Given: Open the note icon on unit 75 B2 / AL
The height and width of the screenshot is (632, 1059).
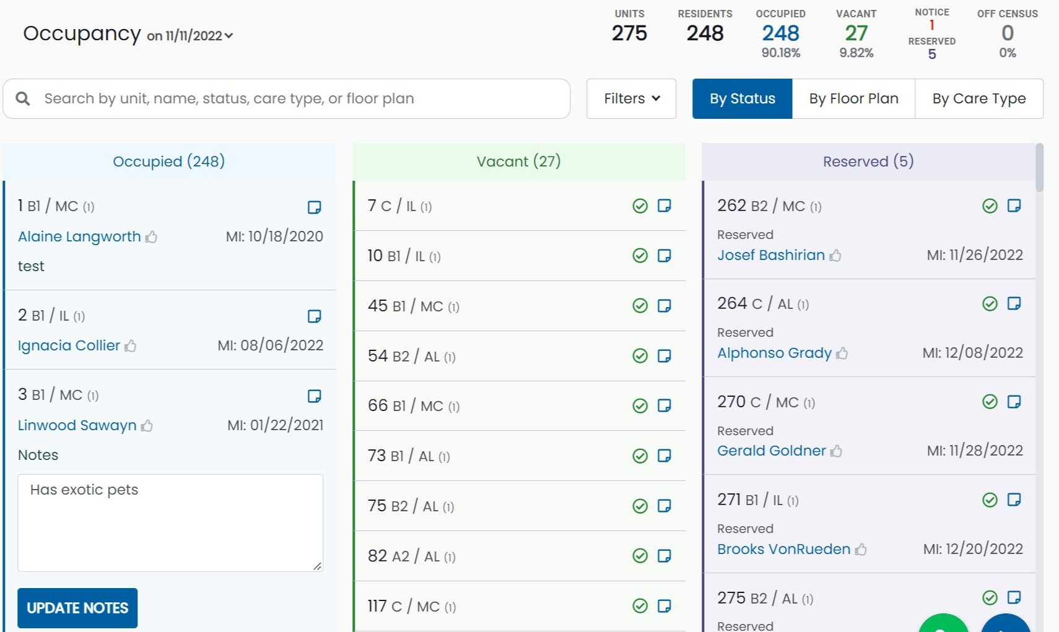Looking at the screenshot, I should point(665,506).
